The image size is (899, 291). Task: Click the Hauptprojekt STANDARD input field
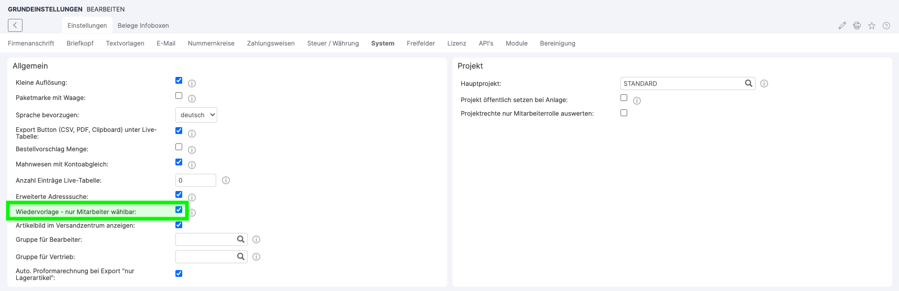pos(681,84)
